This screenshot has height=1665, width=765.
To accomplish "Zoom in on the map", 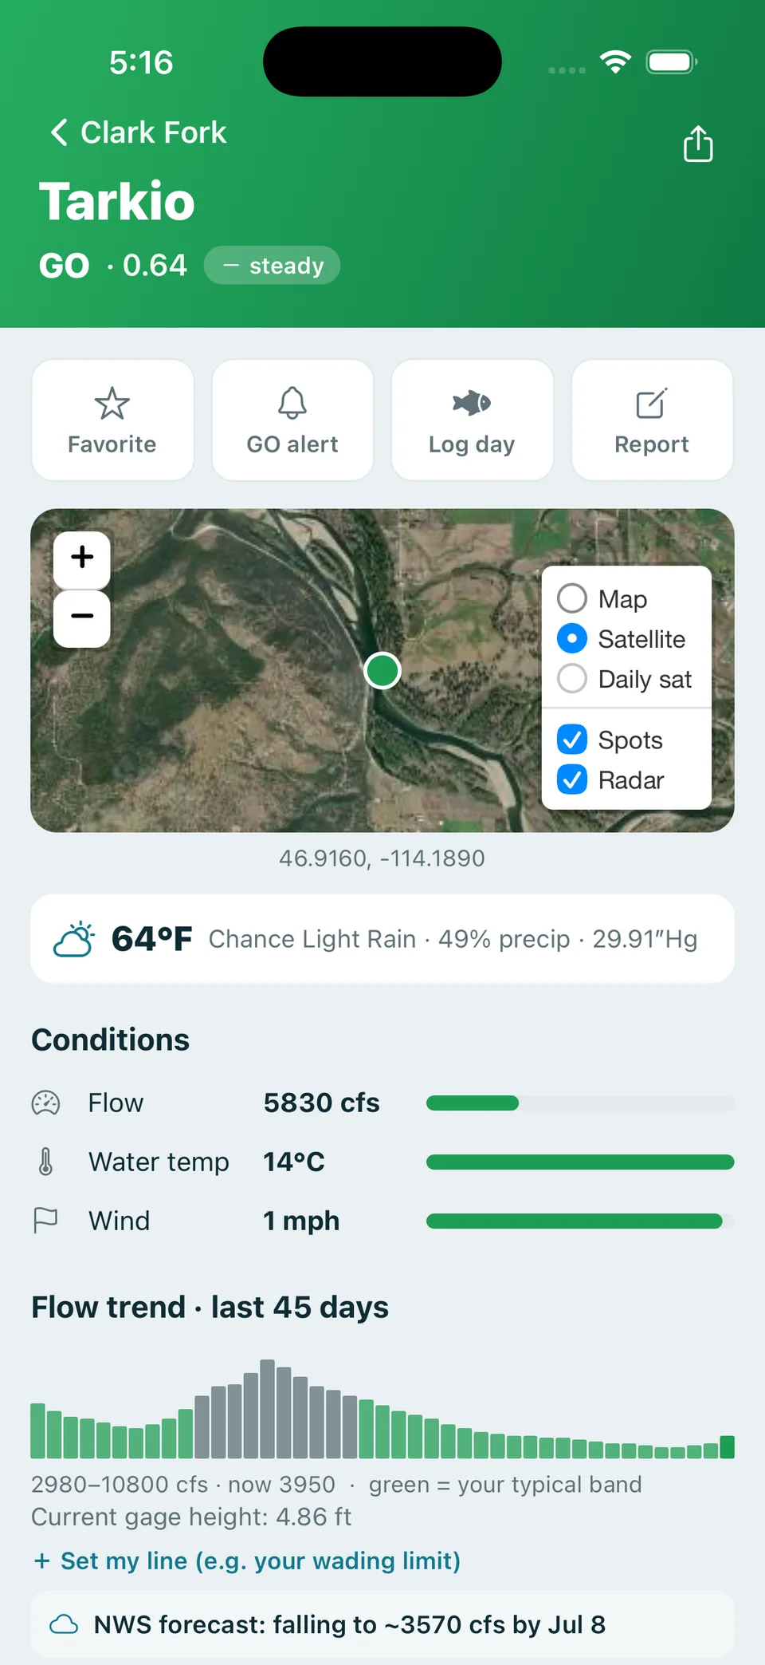I will 82,558.
